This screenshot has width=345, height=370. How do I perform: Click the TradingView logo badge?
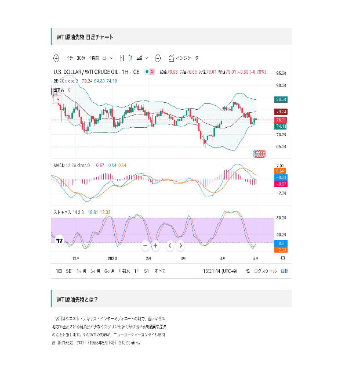click(x=60, y=240)
